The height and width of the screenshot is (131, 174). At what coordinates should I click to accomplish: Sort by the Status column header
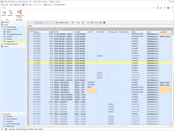pyautogui.click(x=139, y=32)
